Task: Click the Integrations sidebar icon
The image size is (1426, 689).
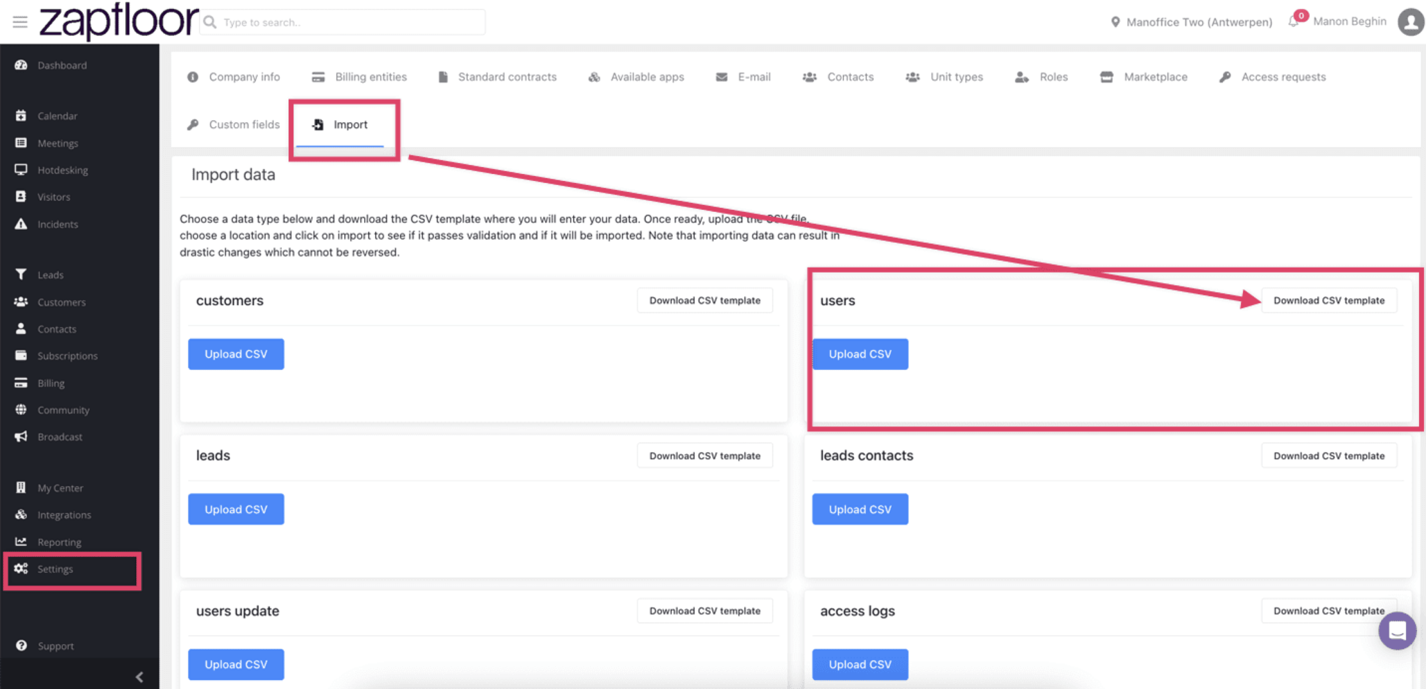Action: click(21, 514)
